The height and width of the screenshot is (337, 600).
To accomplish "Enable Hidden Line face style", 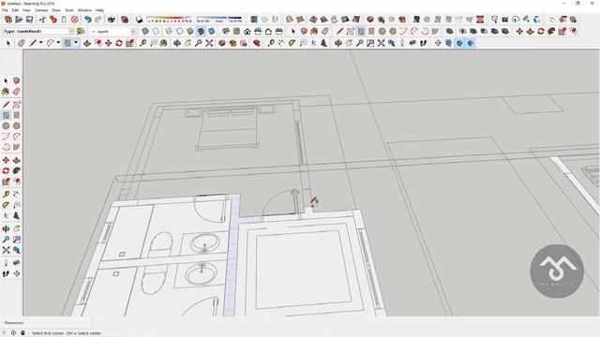I will 179,31.
